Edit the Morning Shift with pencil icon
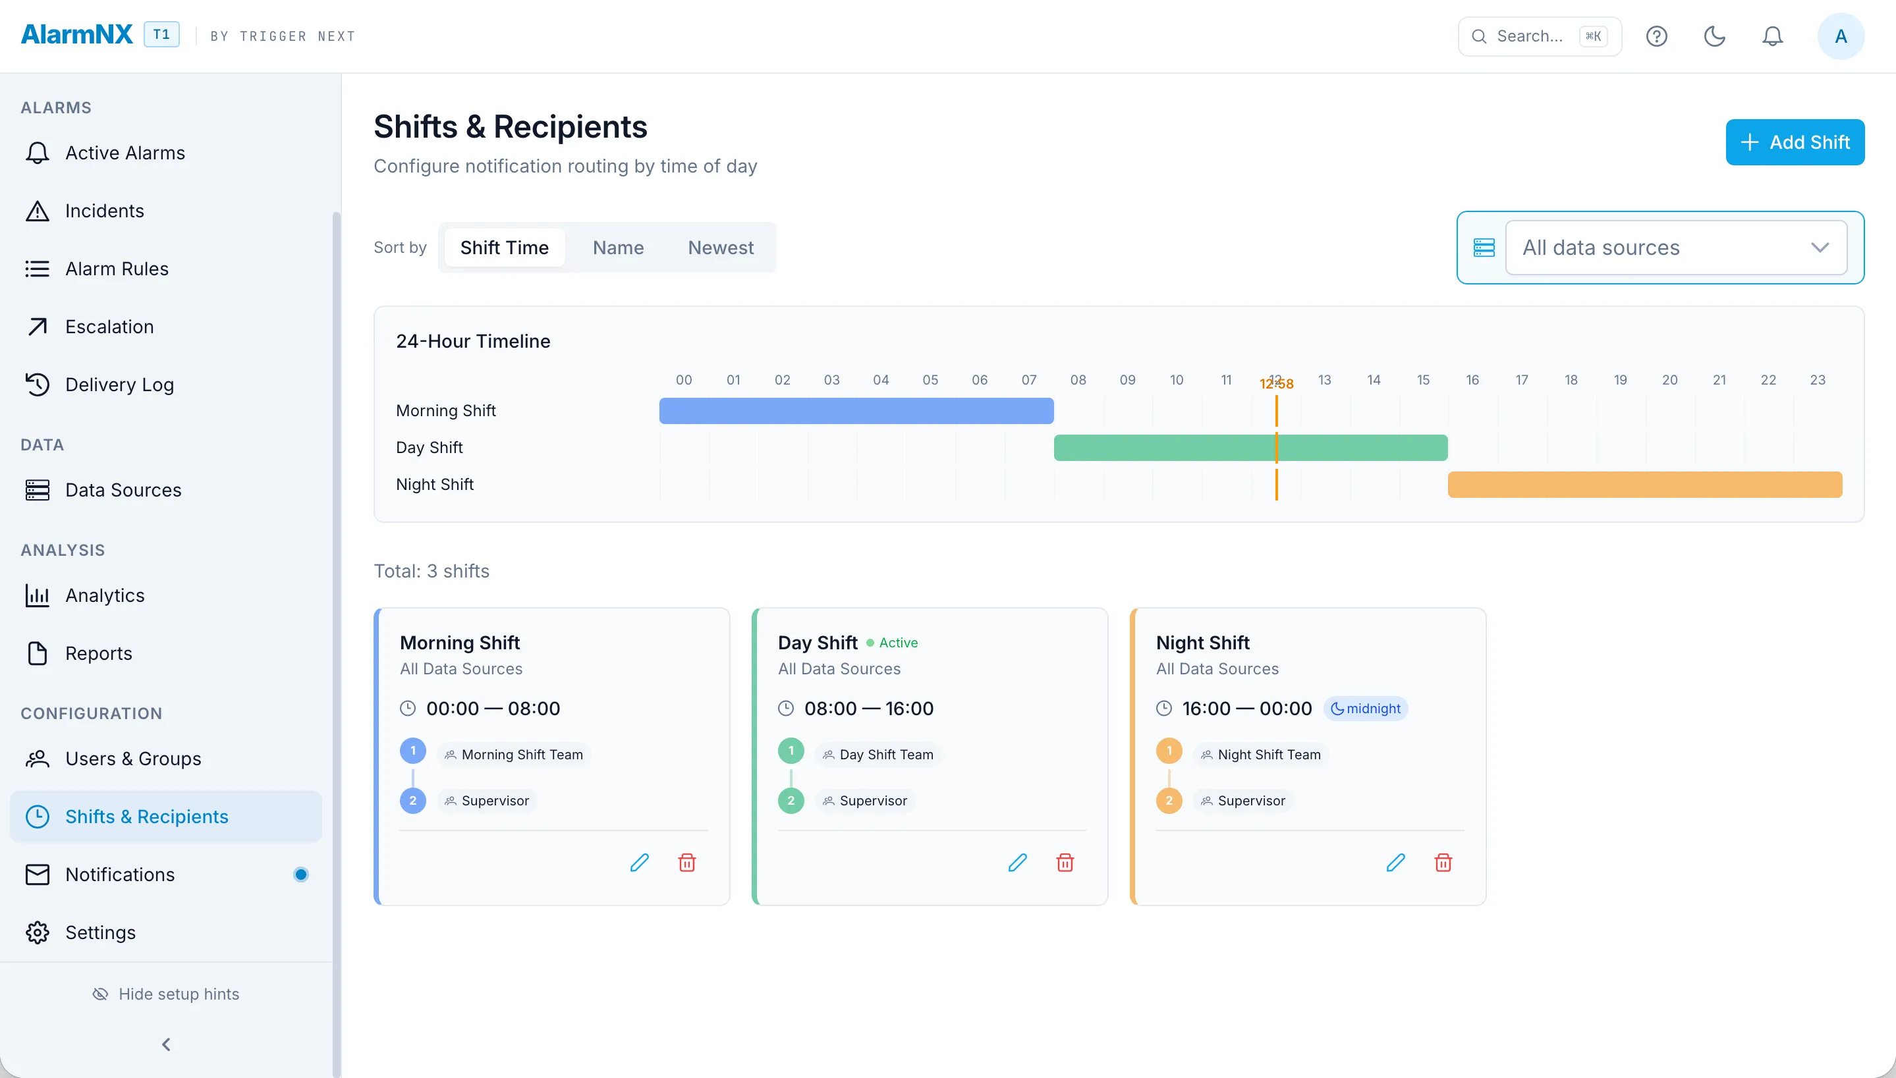 tap(639, 863)
